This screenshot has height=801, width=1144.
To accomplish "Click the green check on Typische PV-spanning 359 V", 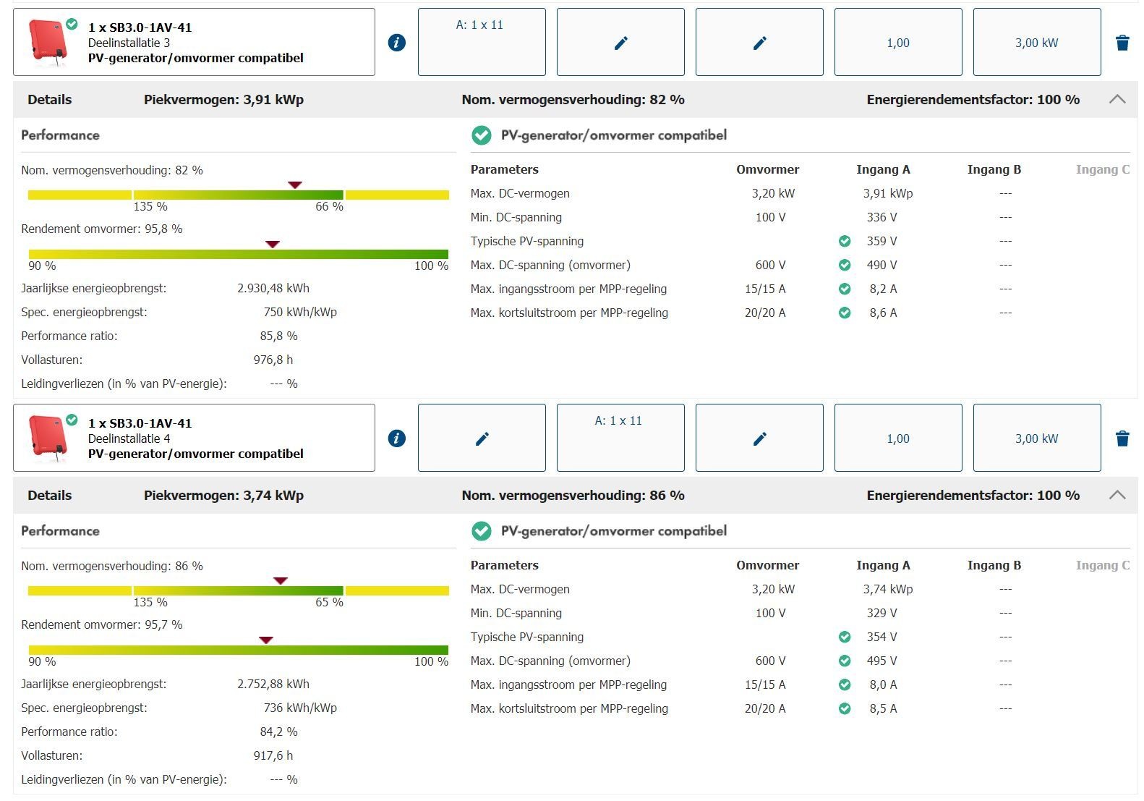I will click(x=845, y=241).
